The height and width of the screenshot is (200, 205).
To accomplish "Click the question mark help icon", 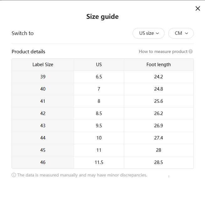I will (x=191, y=51).
